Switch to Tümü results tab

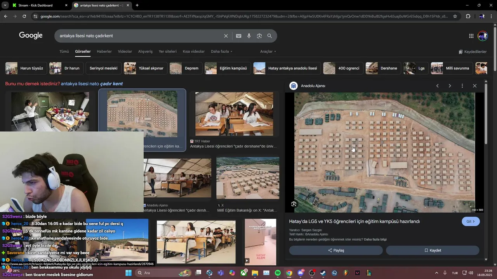point(64,52)
